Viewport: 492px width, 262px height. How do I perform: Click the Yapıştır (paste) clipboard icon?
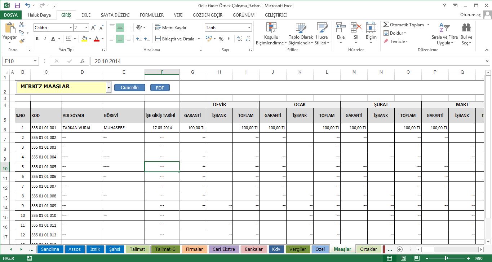(10, 28)
